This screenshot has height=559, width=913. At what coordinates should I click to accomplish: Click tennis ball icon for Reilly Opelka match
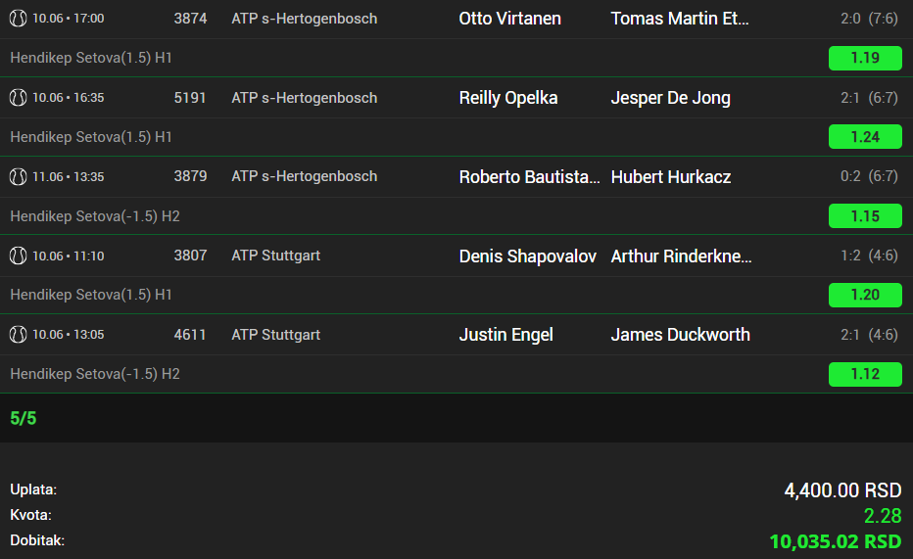point(18,98)
